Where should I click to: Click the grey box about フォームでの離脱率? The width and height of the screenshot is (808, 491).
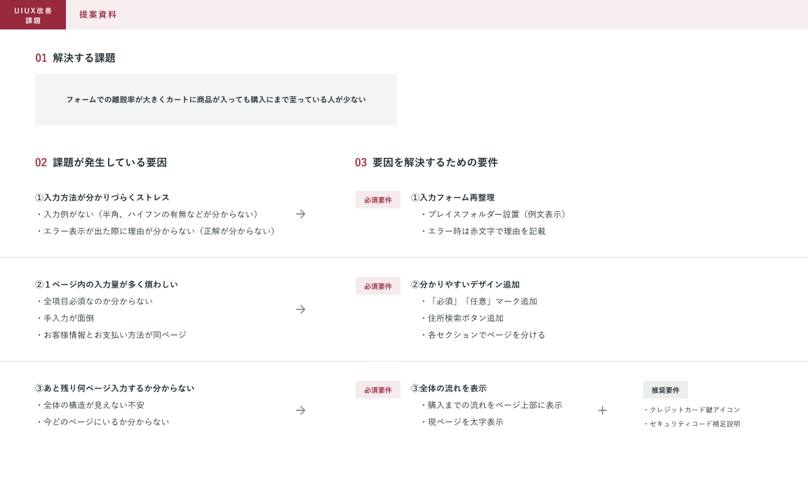point(216,100)
